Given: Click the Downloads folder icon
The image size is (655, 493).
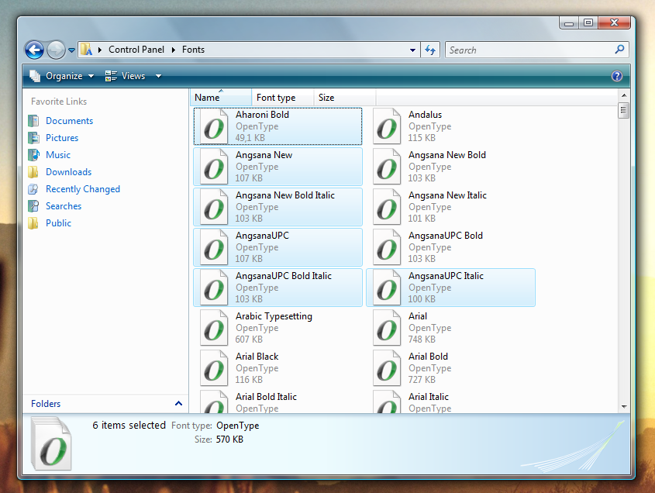Looking at the screenshot, I should point(33,172).
